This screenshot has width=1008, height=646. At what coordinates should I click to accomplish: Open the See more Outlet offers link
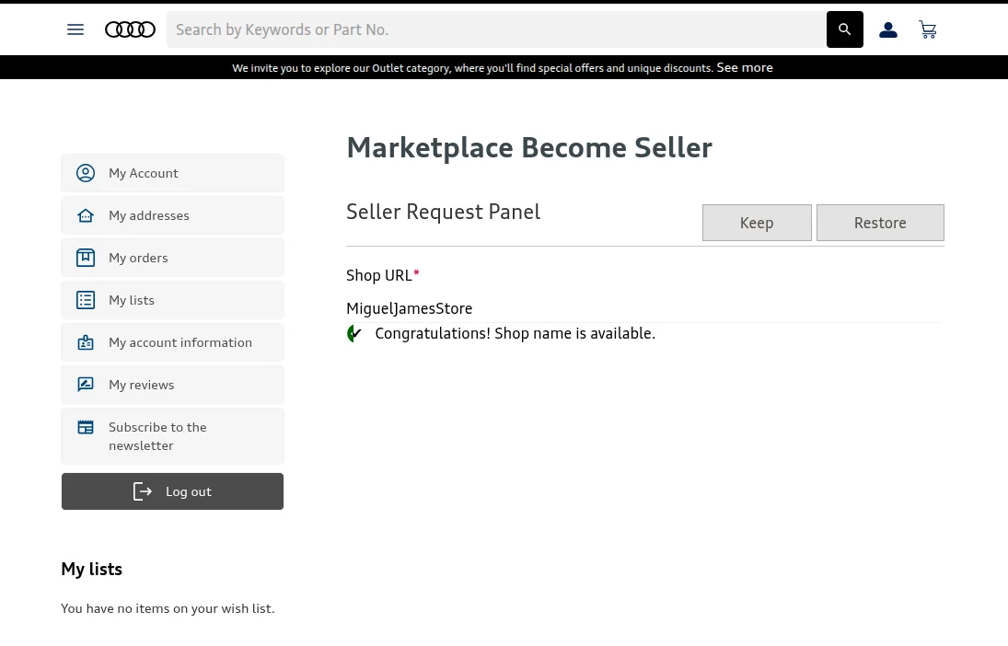click(x=744, y=67)
